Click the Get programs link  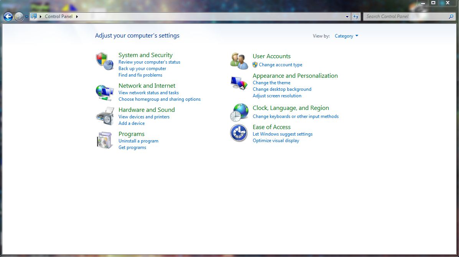132,147
